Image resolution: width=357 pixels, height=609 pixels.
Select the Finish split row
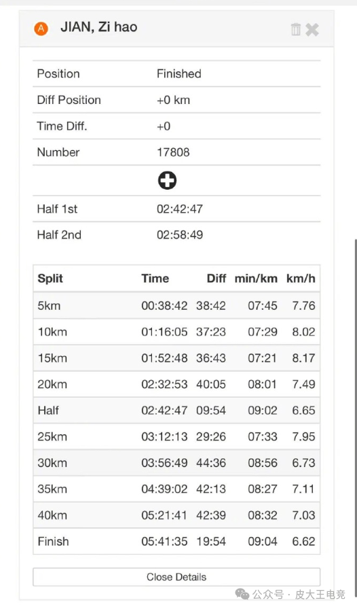(x=176, y=542)
